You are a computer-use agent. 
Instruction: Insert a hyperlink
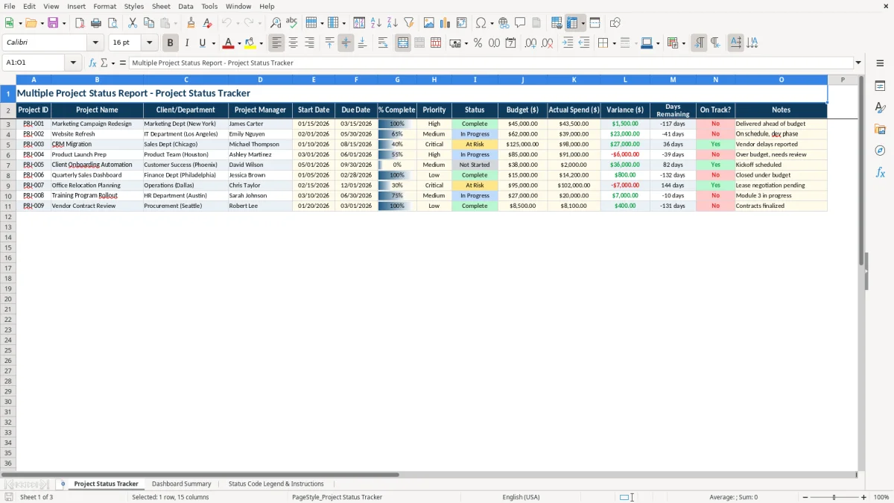(x=504, y=23)
